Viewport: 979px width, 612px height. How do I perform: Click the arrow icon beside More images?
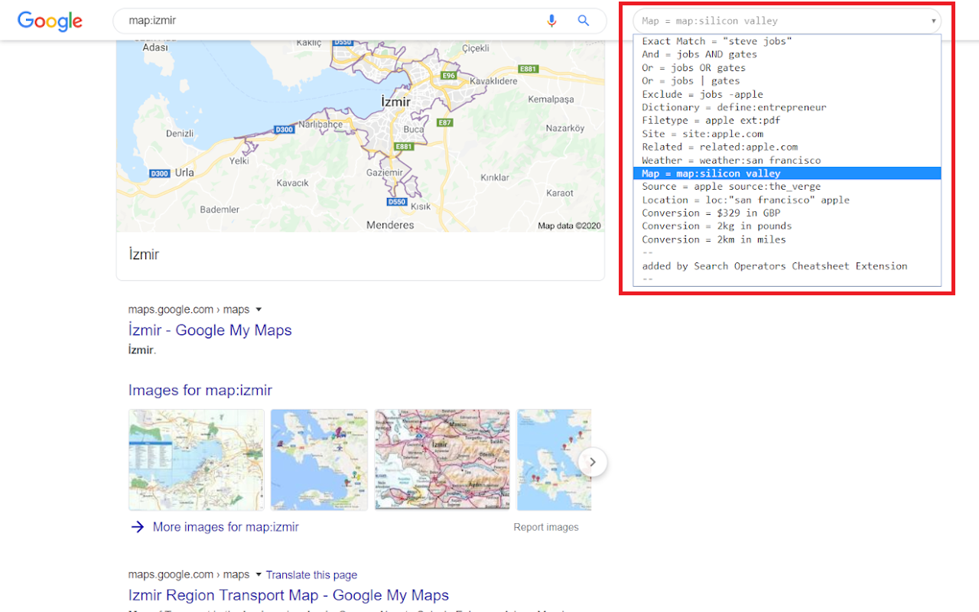click(137, 527)
